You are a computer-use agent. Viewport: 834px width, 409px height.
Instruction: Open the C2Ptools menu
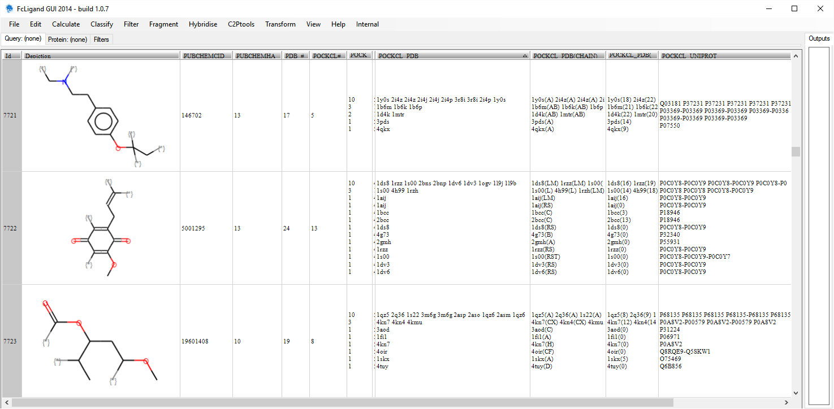click(x=241, y=24)
